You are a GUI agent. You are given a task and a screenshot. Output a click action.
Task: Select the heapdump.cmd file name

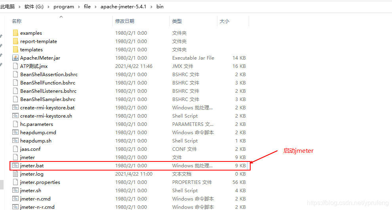(x=38, y=133)
